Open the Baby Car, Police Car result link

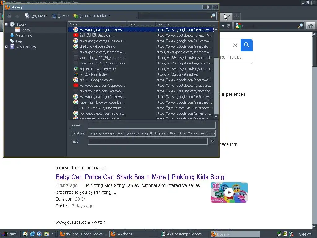(140, 177)
